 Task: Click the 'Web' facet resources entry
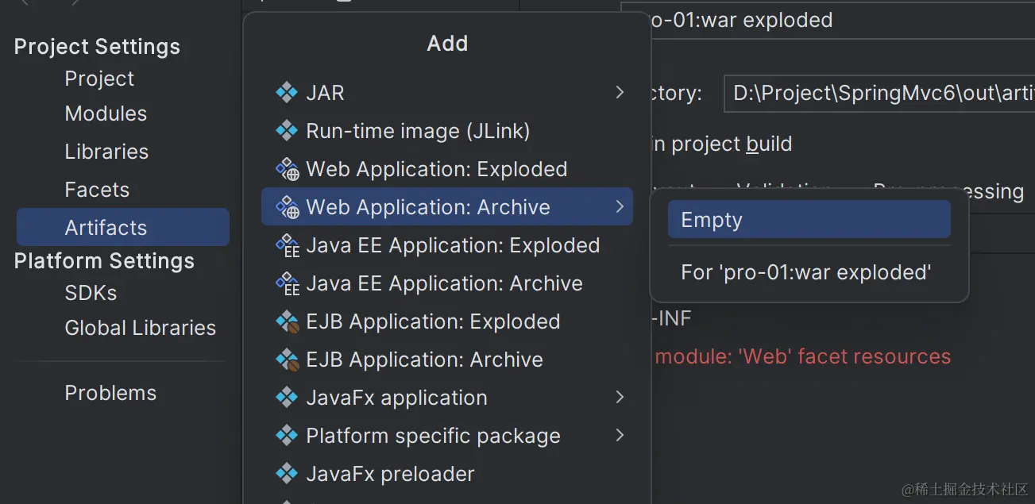(x=802, y=356)
